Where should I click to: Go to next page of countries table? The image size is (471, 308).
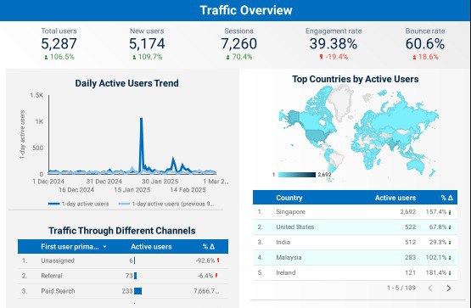click(x=449, y=288)
